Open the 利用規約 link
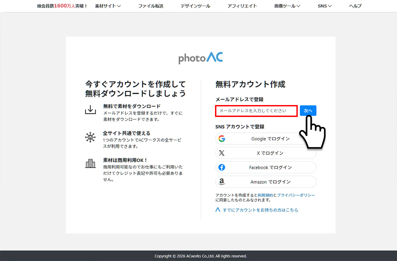Image resolution: width=397 pixels, height=261 pixels. (265, 195)
